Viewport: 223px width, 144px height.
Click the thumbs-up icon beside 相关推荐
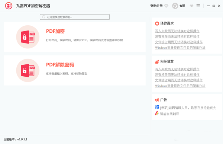[157, 62]
